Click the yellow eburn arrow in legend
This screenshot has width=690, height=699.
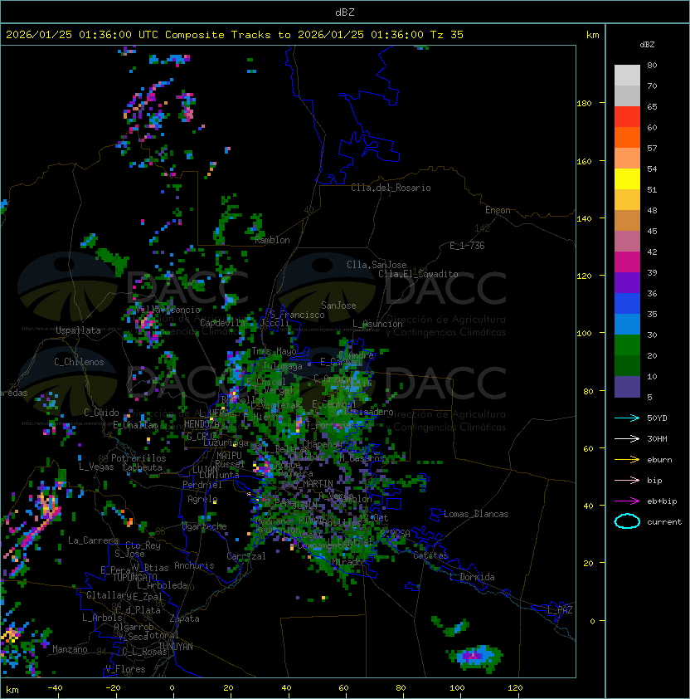(x=627, y=460)
